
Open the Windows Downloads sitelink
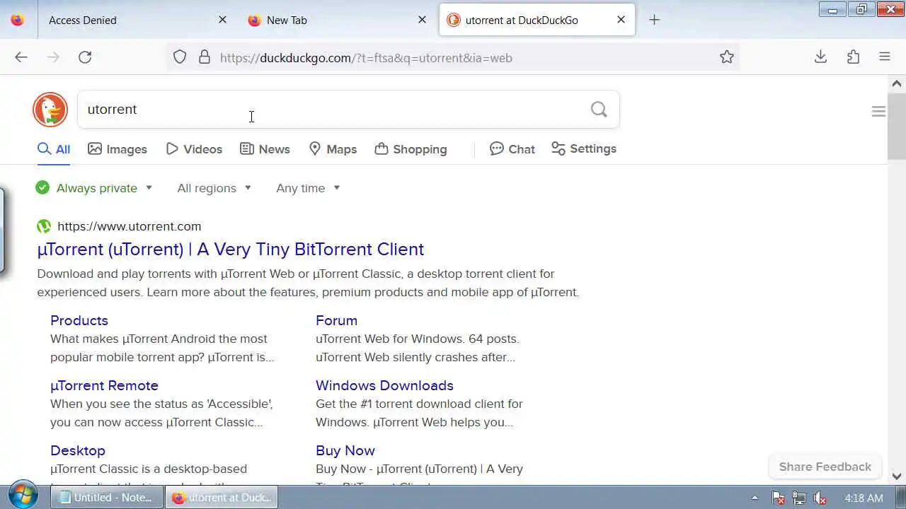[384, 385]
